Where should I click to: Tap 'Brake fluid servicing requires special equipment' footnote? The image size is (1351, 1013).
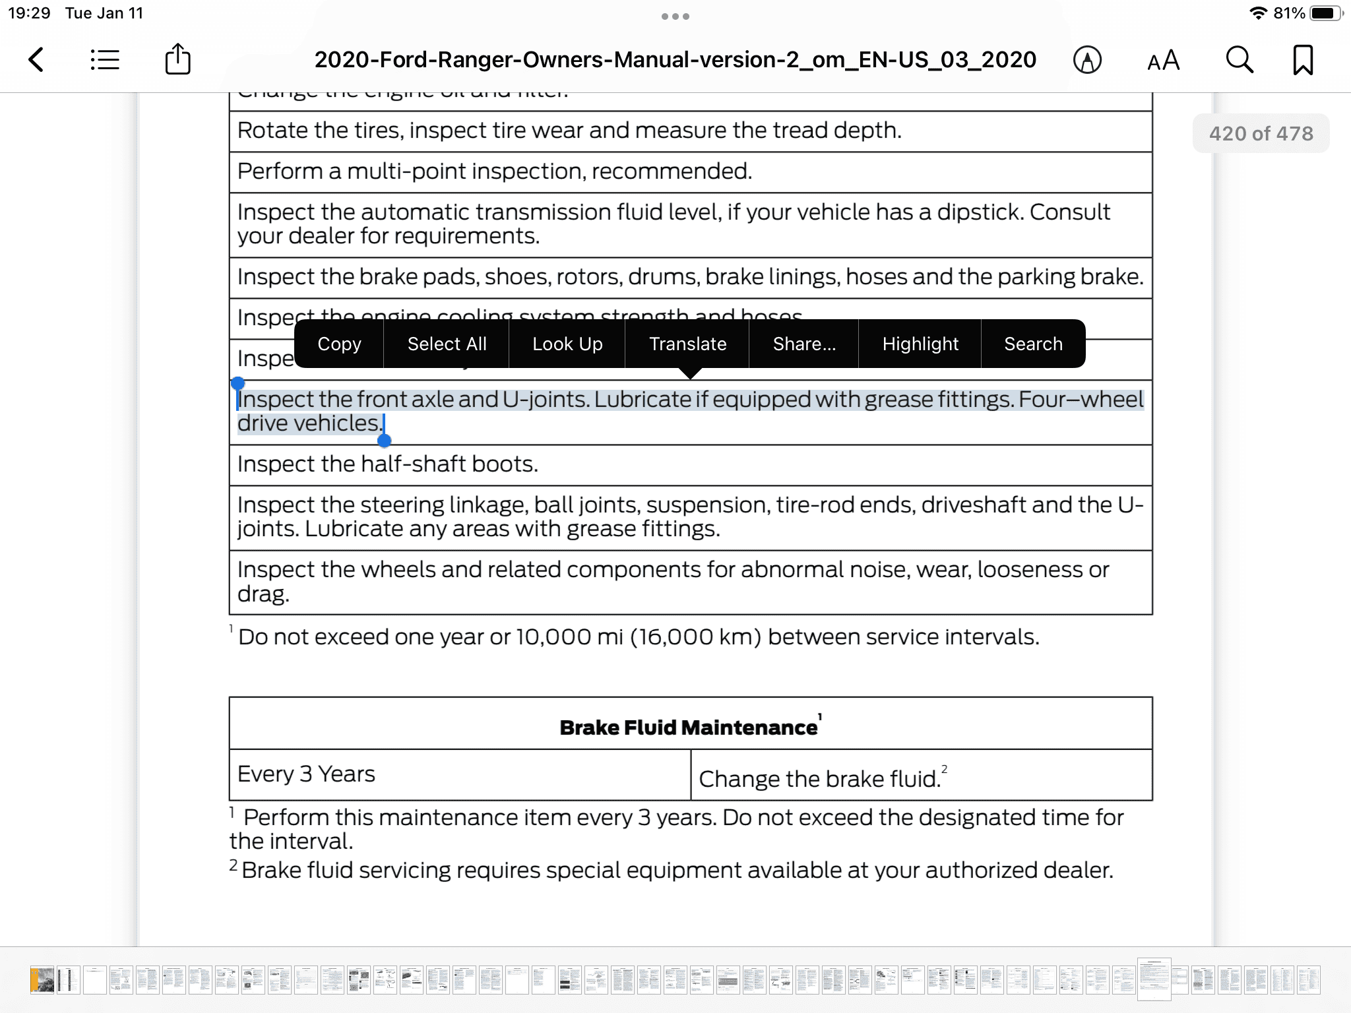tap(672, 870)
